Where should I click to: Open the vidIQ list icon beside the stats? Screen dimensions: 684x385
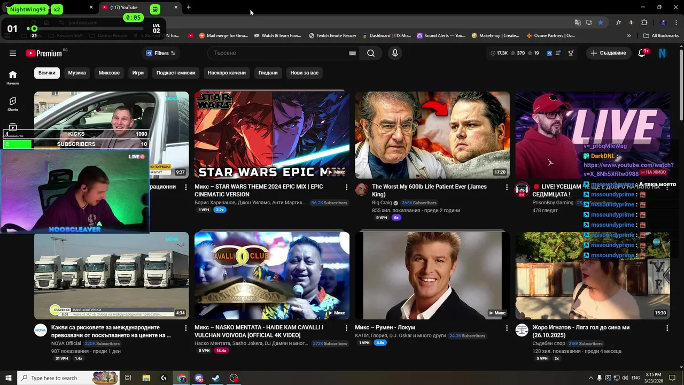coord(558,53)
